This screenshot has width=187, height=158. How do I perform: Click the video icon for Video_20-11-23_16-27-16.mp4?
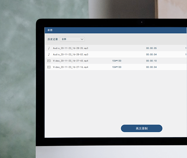pos(49,67)
